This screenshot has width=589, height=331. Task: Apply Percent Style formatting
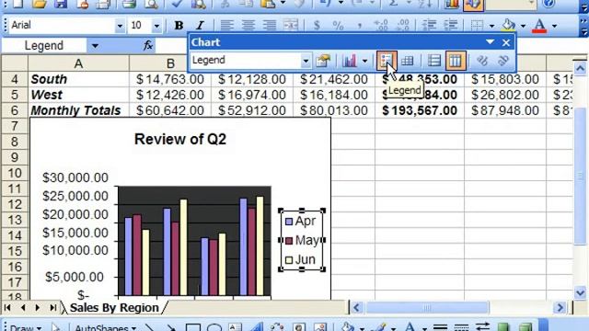coord(338,26)
